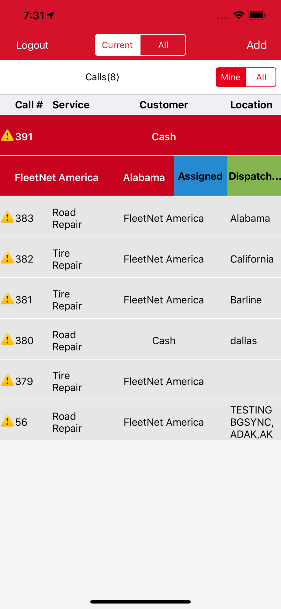
Task: Tap the warning icon for call 380
Action: (7, 340)
